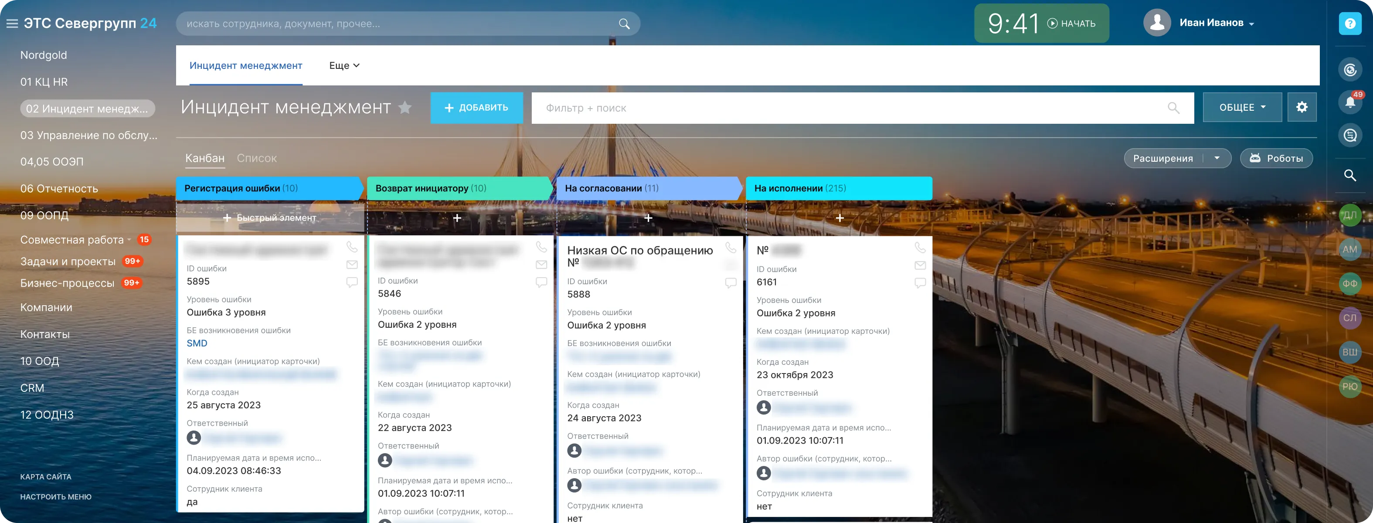Open kanban settings gear icon
The height and width of the screenshot is (523, 1373).
coord(1302,107)
